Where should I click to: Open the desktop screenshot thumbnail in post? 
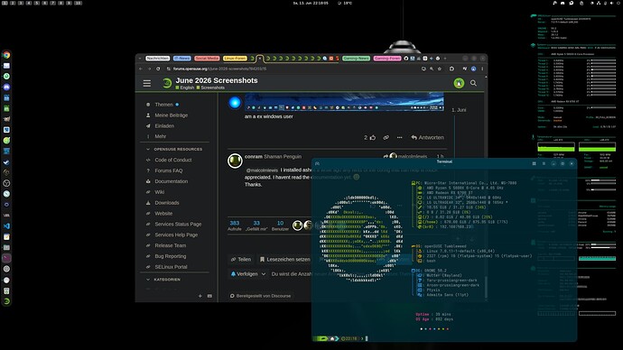(344, 102)
